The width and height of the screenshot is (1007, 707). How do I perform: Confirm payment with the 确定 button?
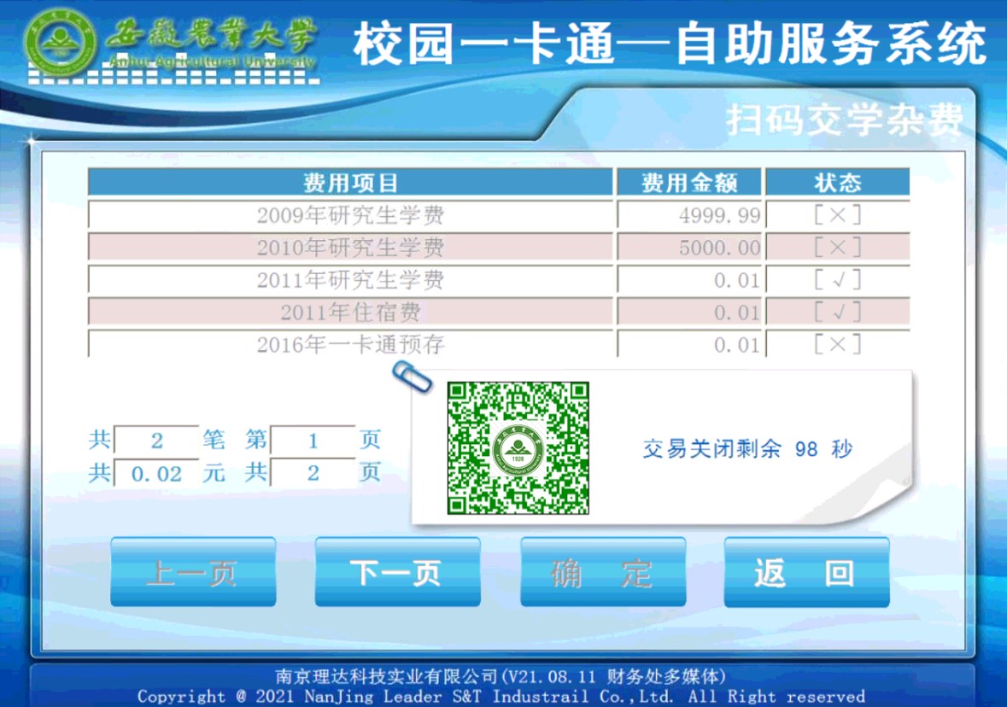click(x=602, y=573)
